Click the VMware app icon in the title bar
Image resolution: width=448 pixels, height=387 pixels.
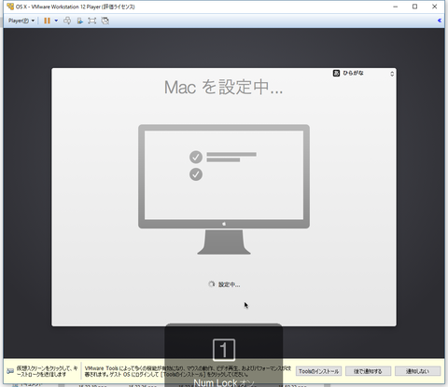[x=10, y=7]
